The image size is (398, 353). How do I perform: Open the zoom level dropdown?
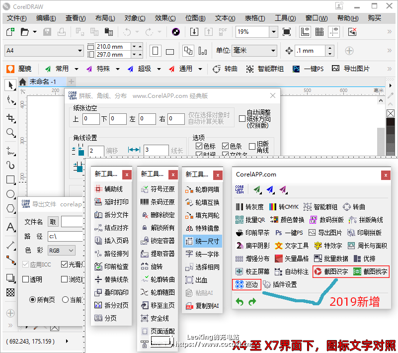point(273,32)
